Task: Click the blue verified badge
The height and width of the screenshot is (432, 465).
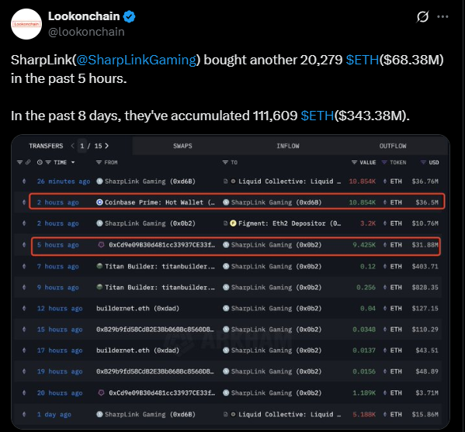Action: pos(129,16)
